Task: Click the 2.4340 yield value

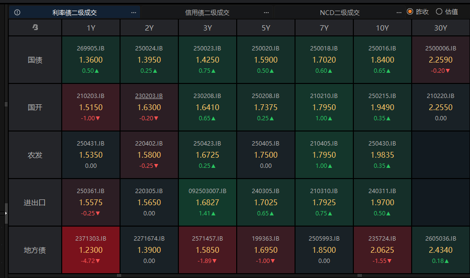Action: click(441, 250)
